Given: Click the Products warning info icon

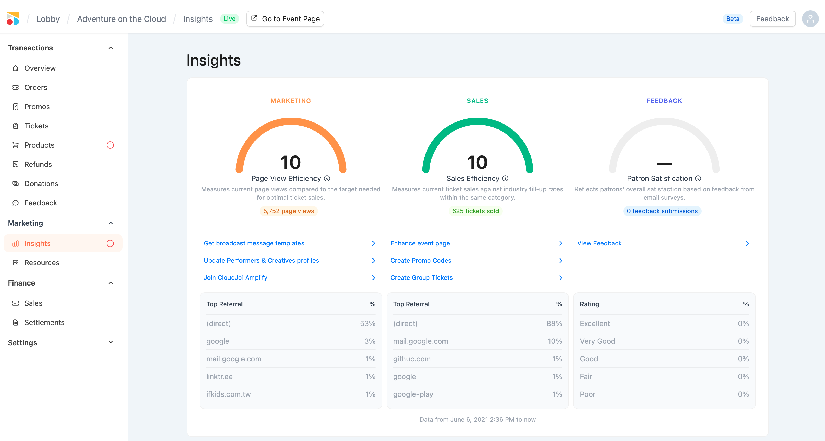Looking at the screenshot, I should [110, 145].
